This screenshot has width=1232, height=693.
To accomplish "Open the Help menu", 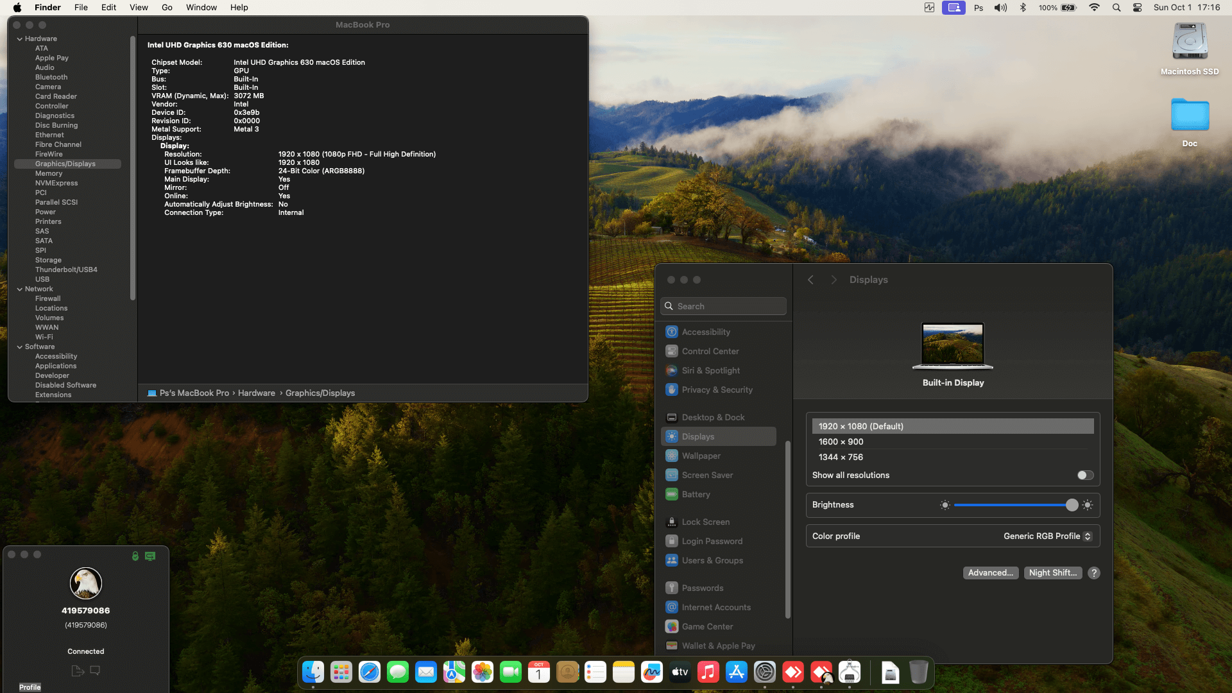I will pos(239,8).
